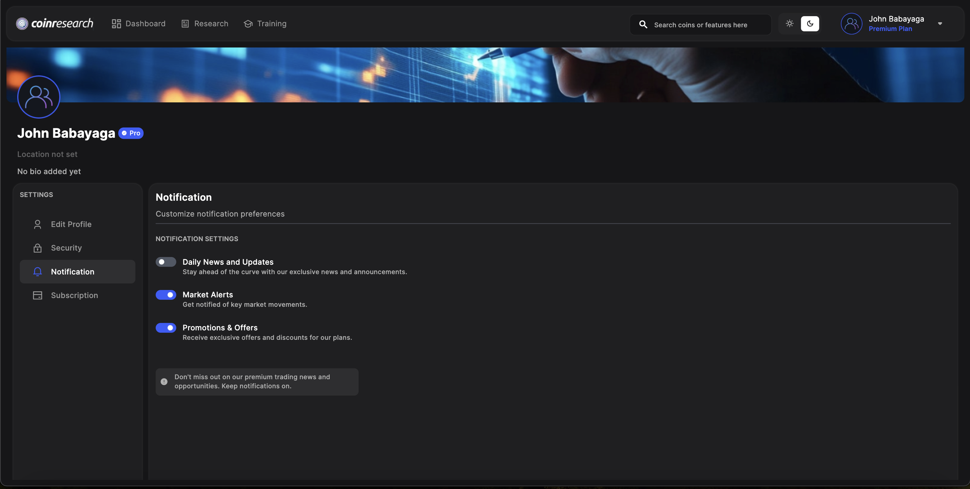Open Security settings
This screenshot has height=489, width=970.
click(78, 248)
